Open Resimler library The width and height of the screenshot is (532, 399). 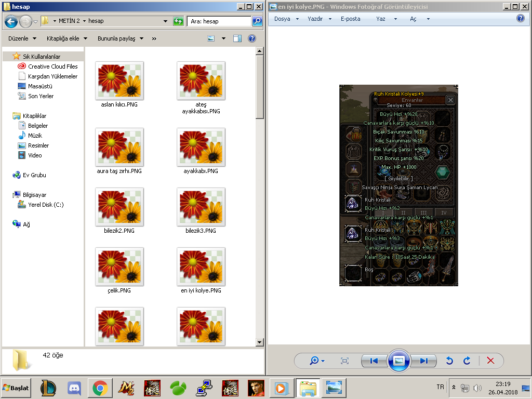click(x=38, y=145)
